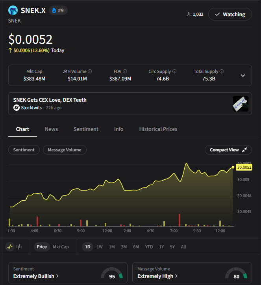Viewport: 261px width, 285px height.
Task: Toggle the Message Volume chart overlay pill
Action: pyautogui.click(x=65, y=150)
